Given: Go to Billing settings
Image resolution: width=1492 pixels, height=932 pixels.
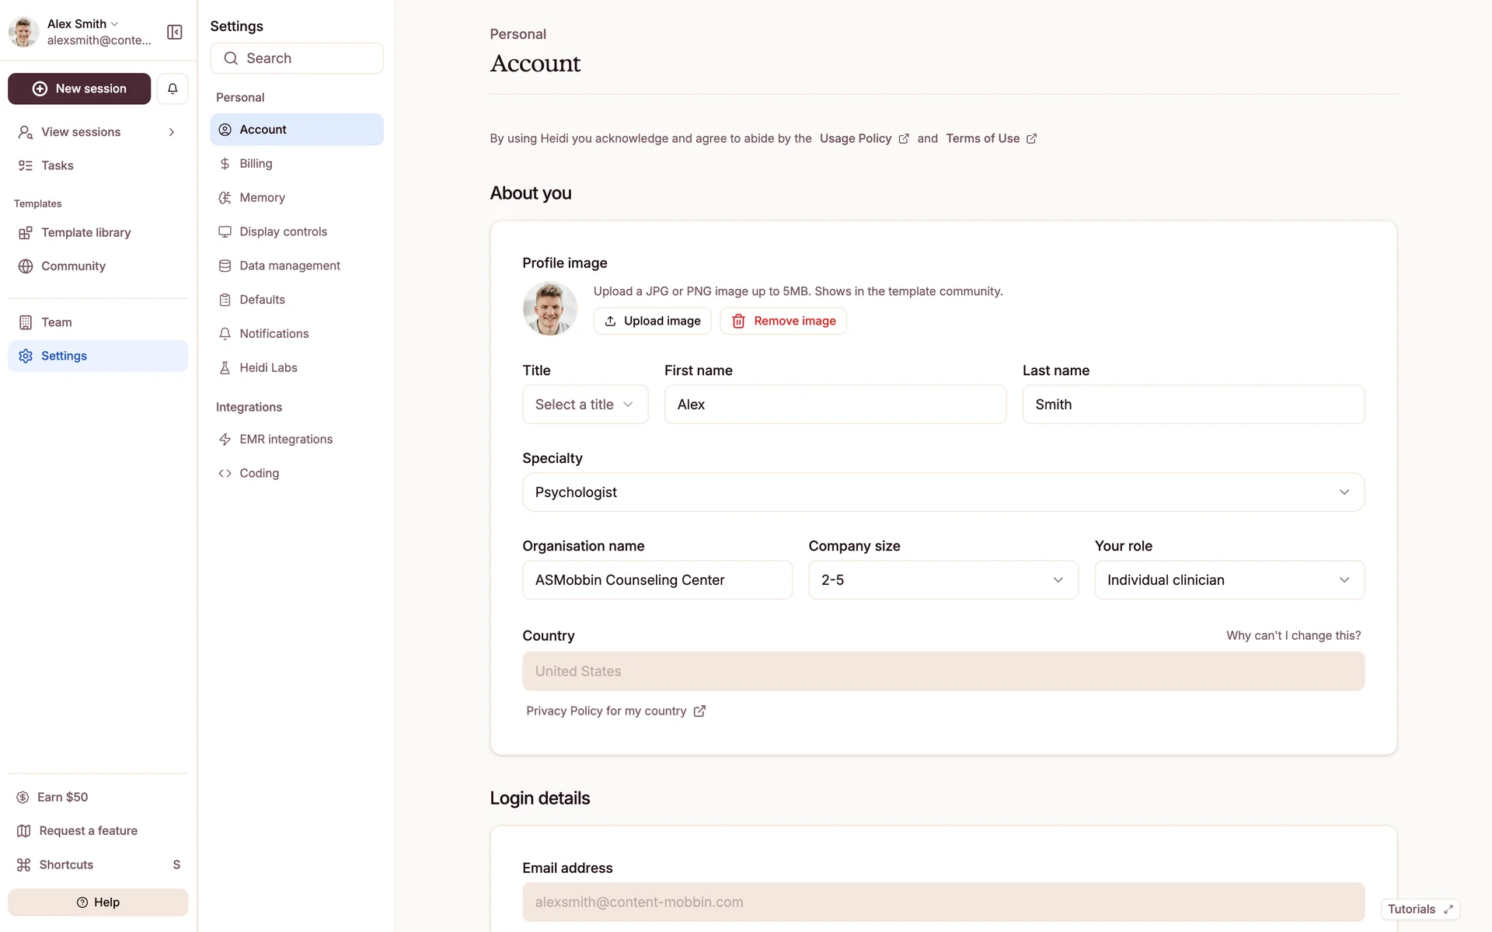Looking at the screenshot, I should (x=256, y=163).
